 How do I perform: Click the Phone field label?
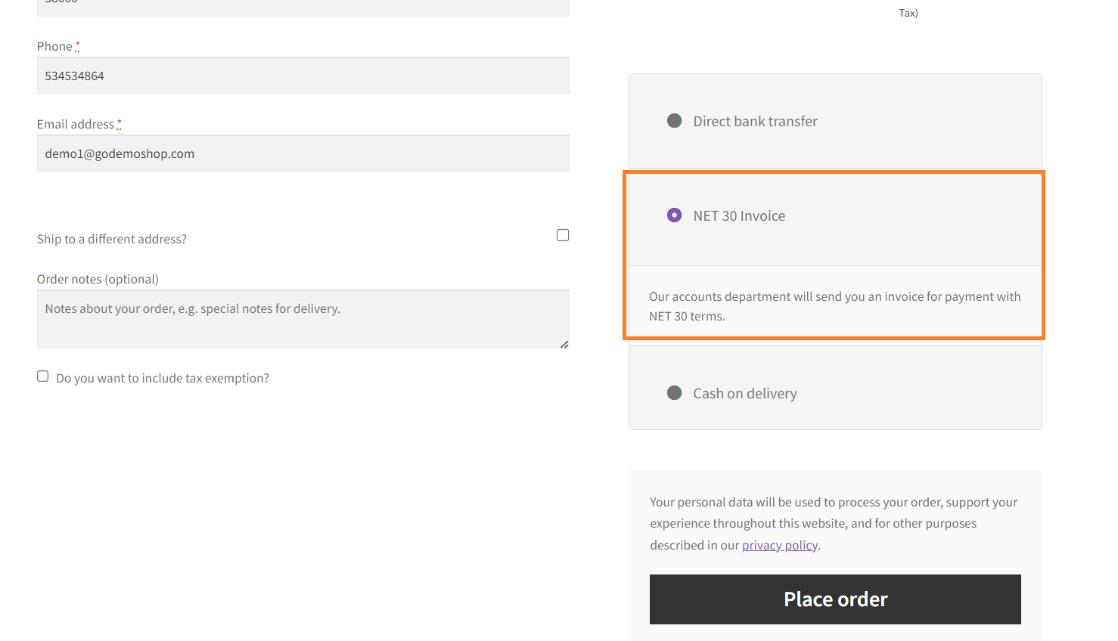tap(54, 46)
